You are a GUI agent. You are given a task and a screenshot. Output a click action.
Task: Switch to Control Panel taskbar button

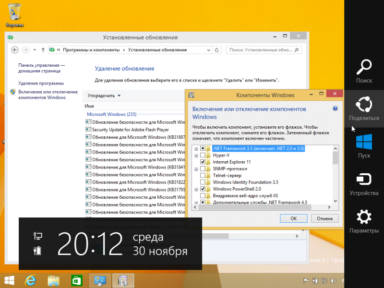[x=100, y=281]
